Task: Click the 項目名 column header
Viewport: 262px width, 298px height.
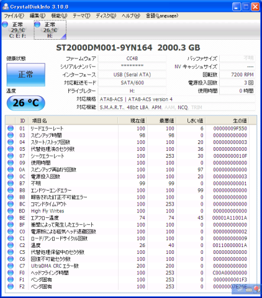Action: point(73,120)
